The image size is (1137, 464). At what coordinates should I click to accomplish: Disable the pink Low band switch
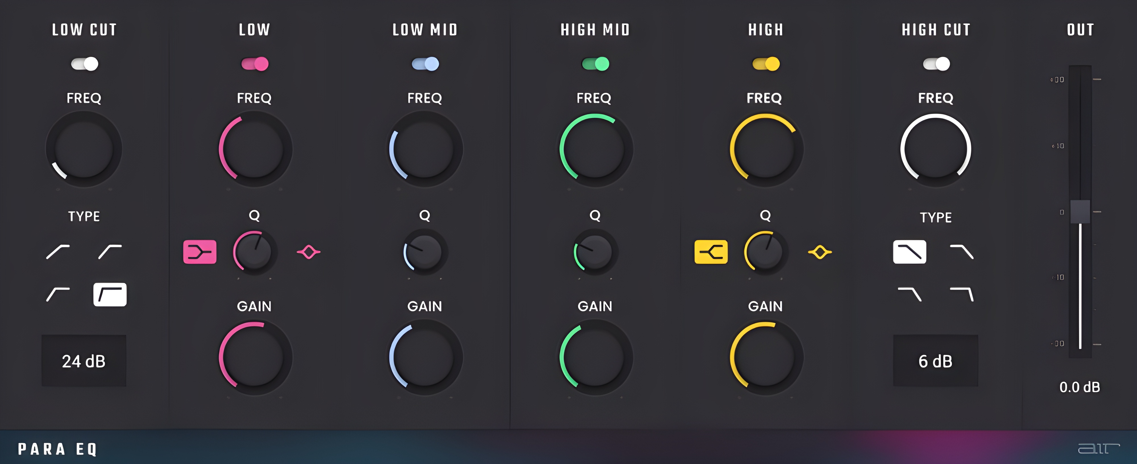(x=255, y=64)
